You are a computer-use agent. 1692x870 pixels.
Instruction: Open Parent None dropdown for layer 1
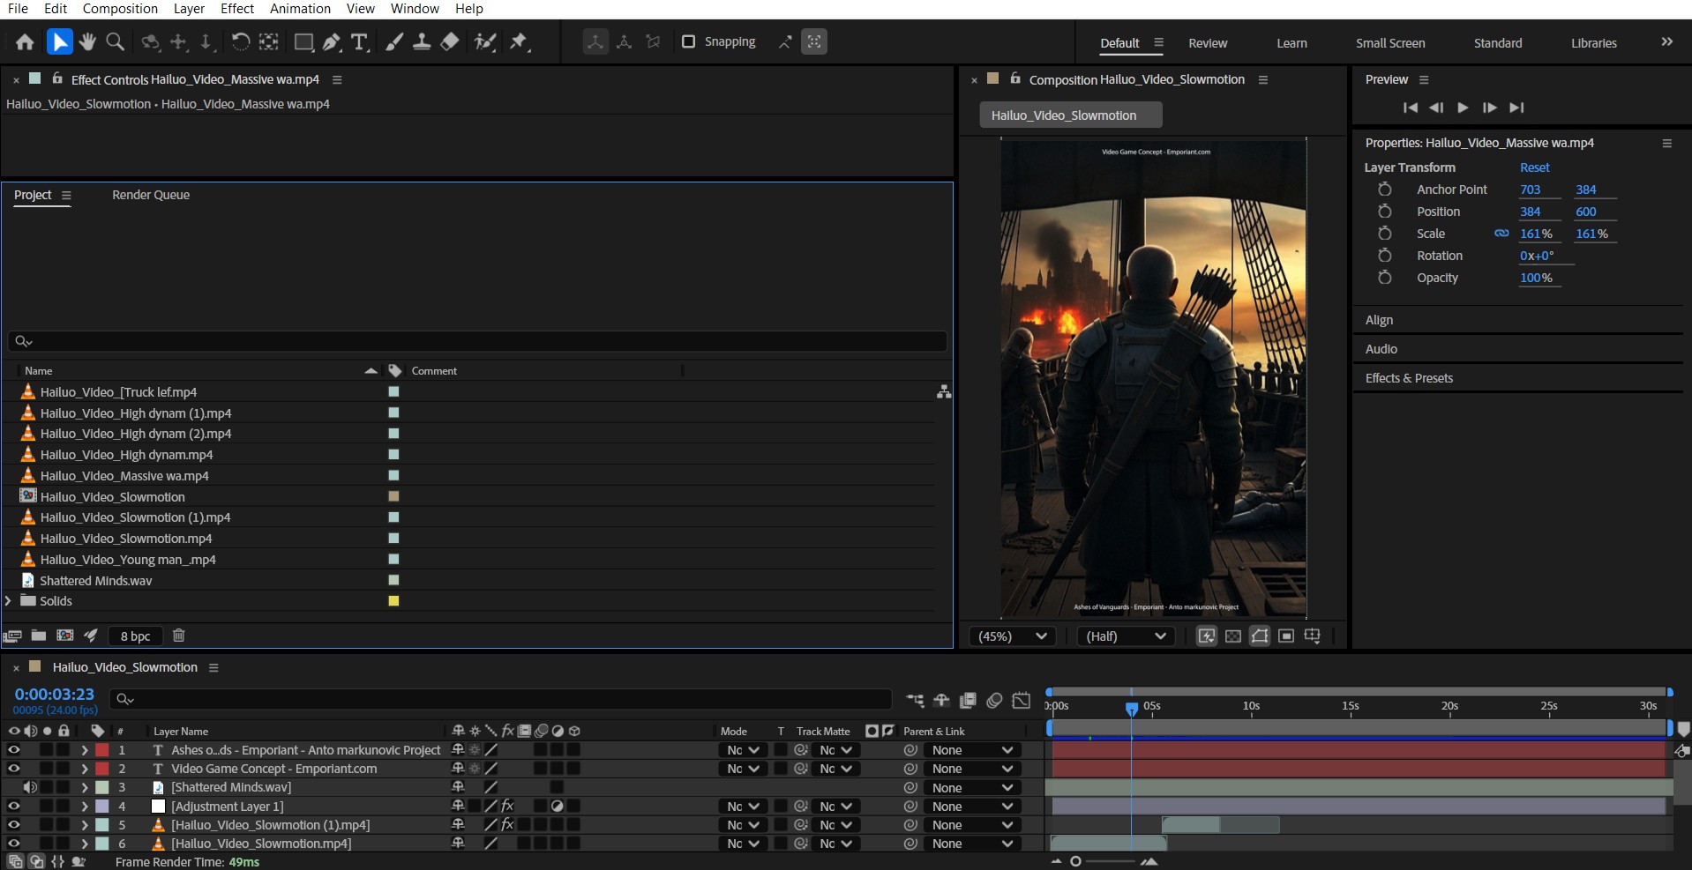972,750
